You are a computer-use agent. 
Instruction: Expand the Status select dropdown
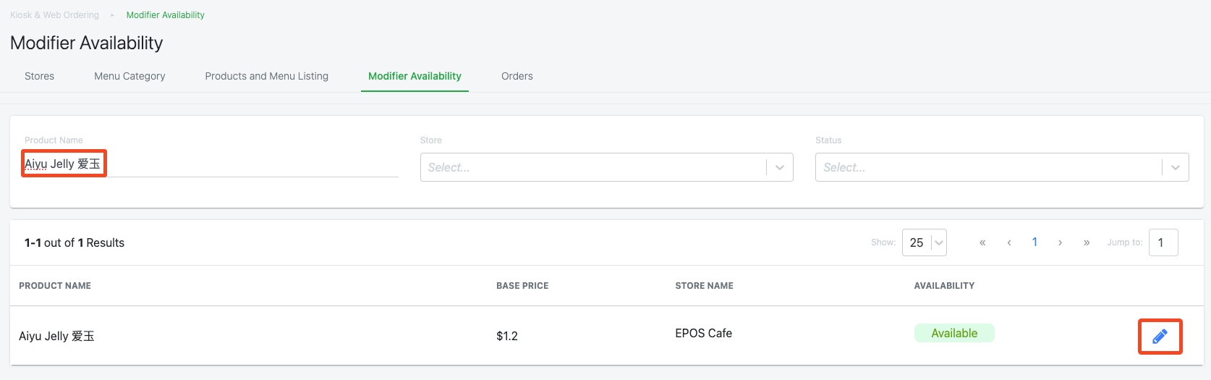pyautogui.click(x=1002, y=167)
